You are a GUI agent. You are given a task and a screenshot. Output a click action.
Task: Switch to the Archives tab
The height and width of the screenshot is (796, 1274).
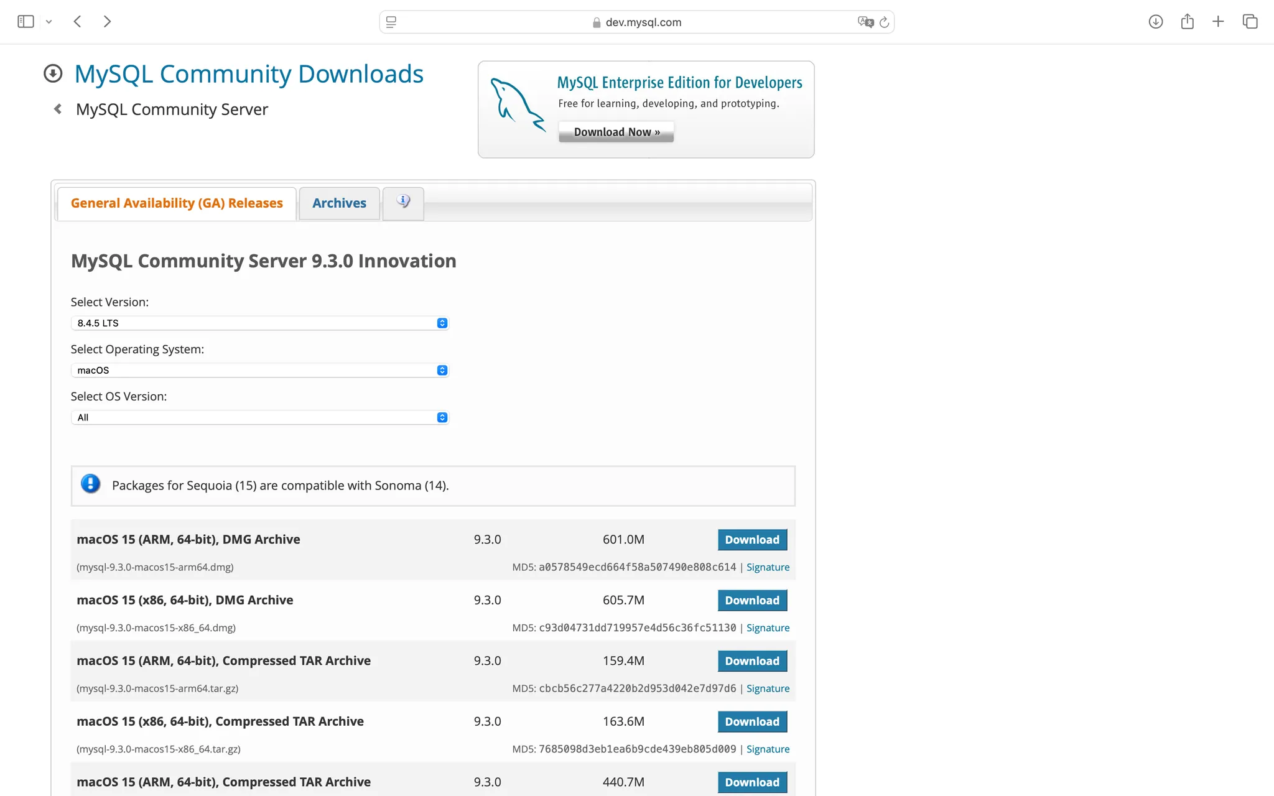pyautogui.click(x=339, y=203)
